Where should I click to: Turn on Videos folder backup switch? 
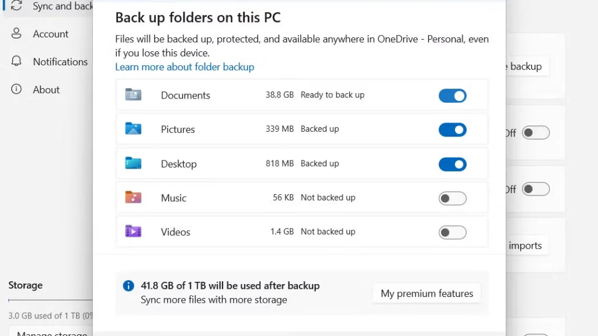pyautogui.click(x=453, y=232)
